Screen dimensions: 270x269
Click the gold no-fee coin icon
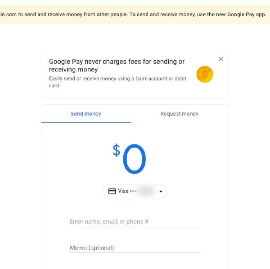[x=205, y=74]
